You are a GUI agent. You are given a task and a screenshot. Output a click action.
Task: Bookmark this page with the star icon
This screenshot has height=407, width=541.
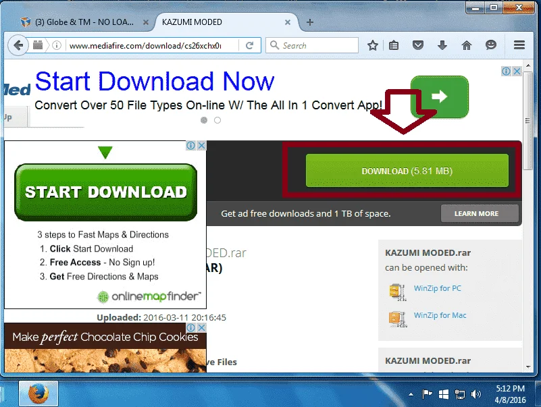373,45
